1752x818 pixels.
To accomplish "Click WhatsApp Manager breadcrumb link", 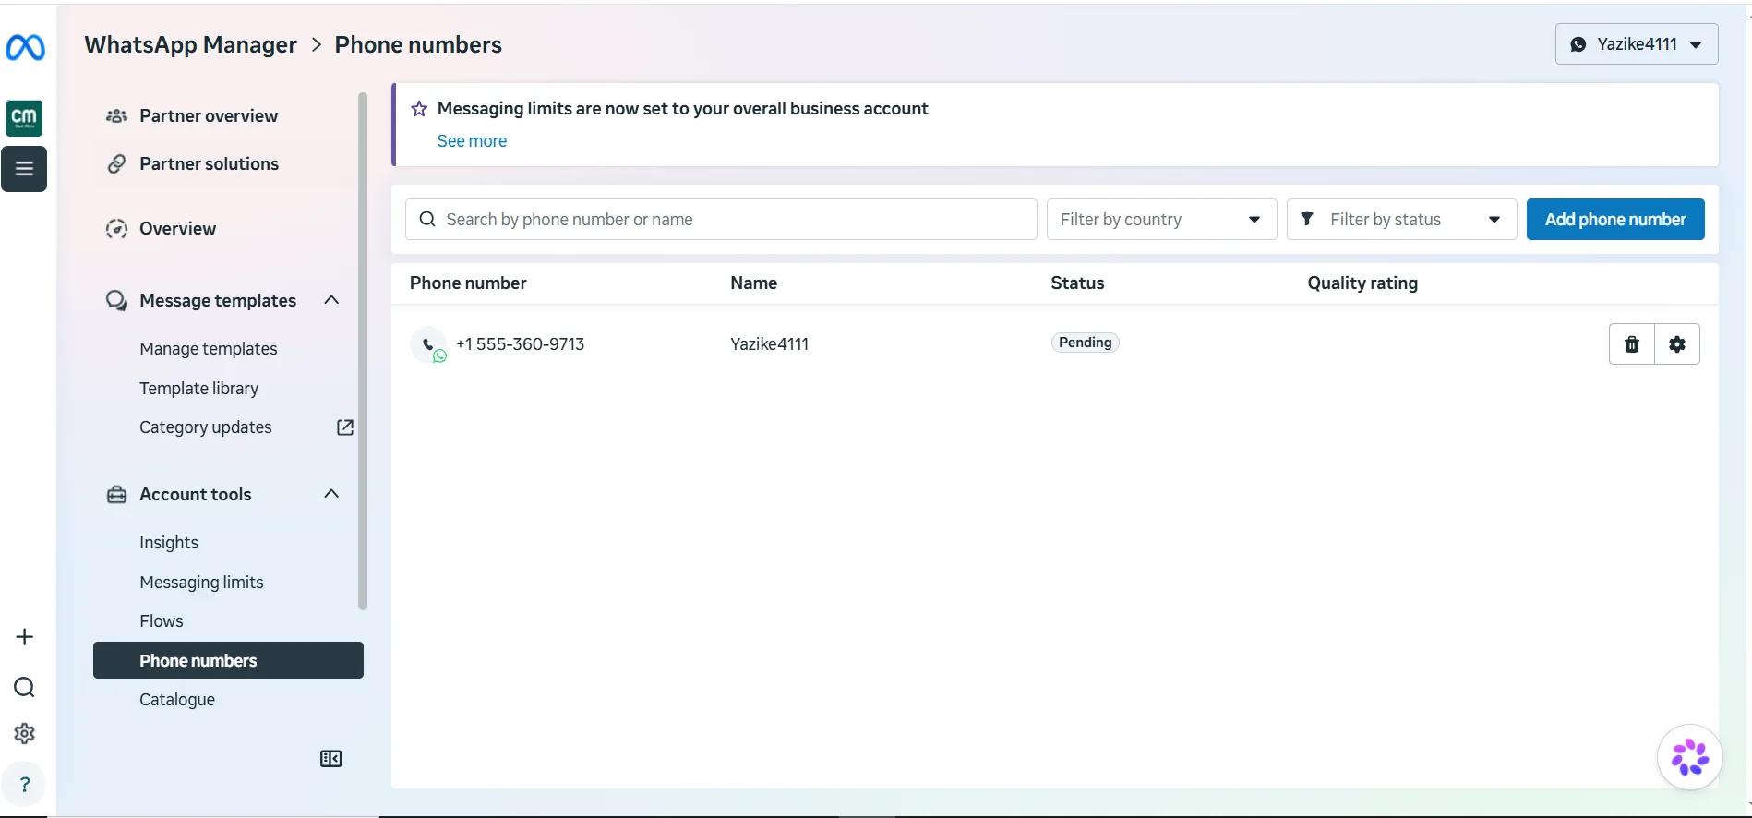I will 191,45.
